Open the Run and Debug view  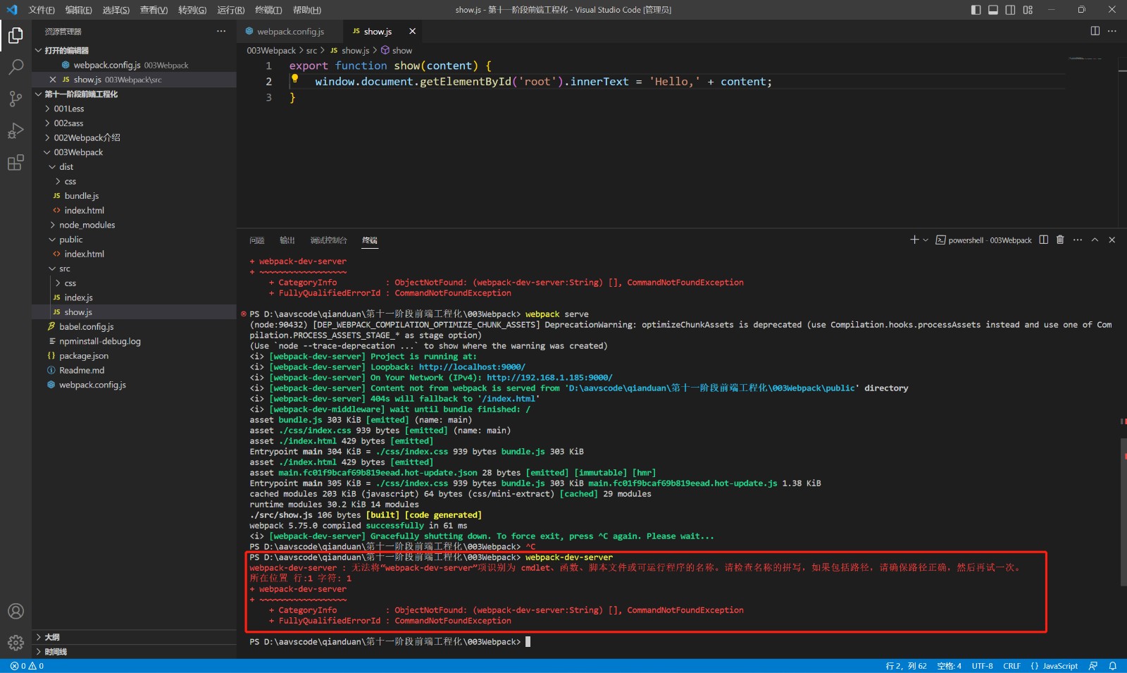[15, 131]
